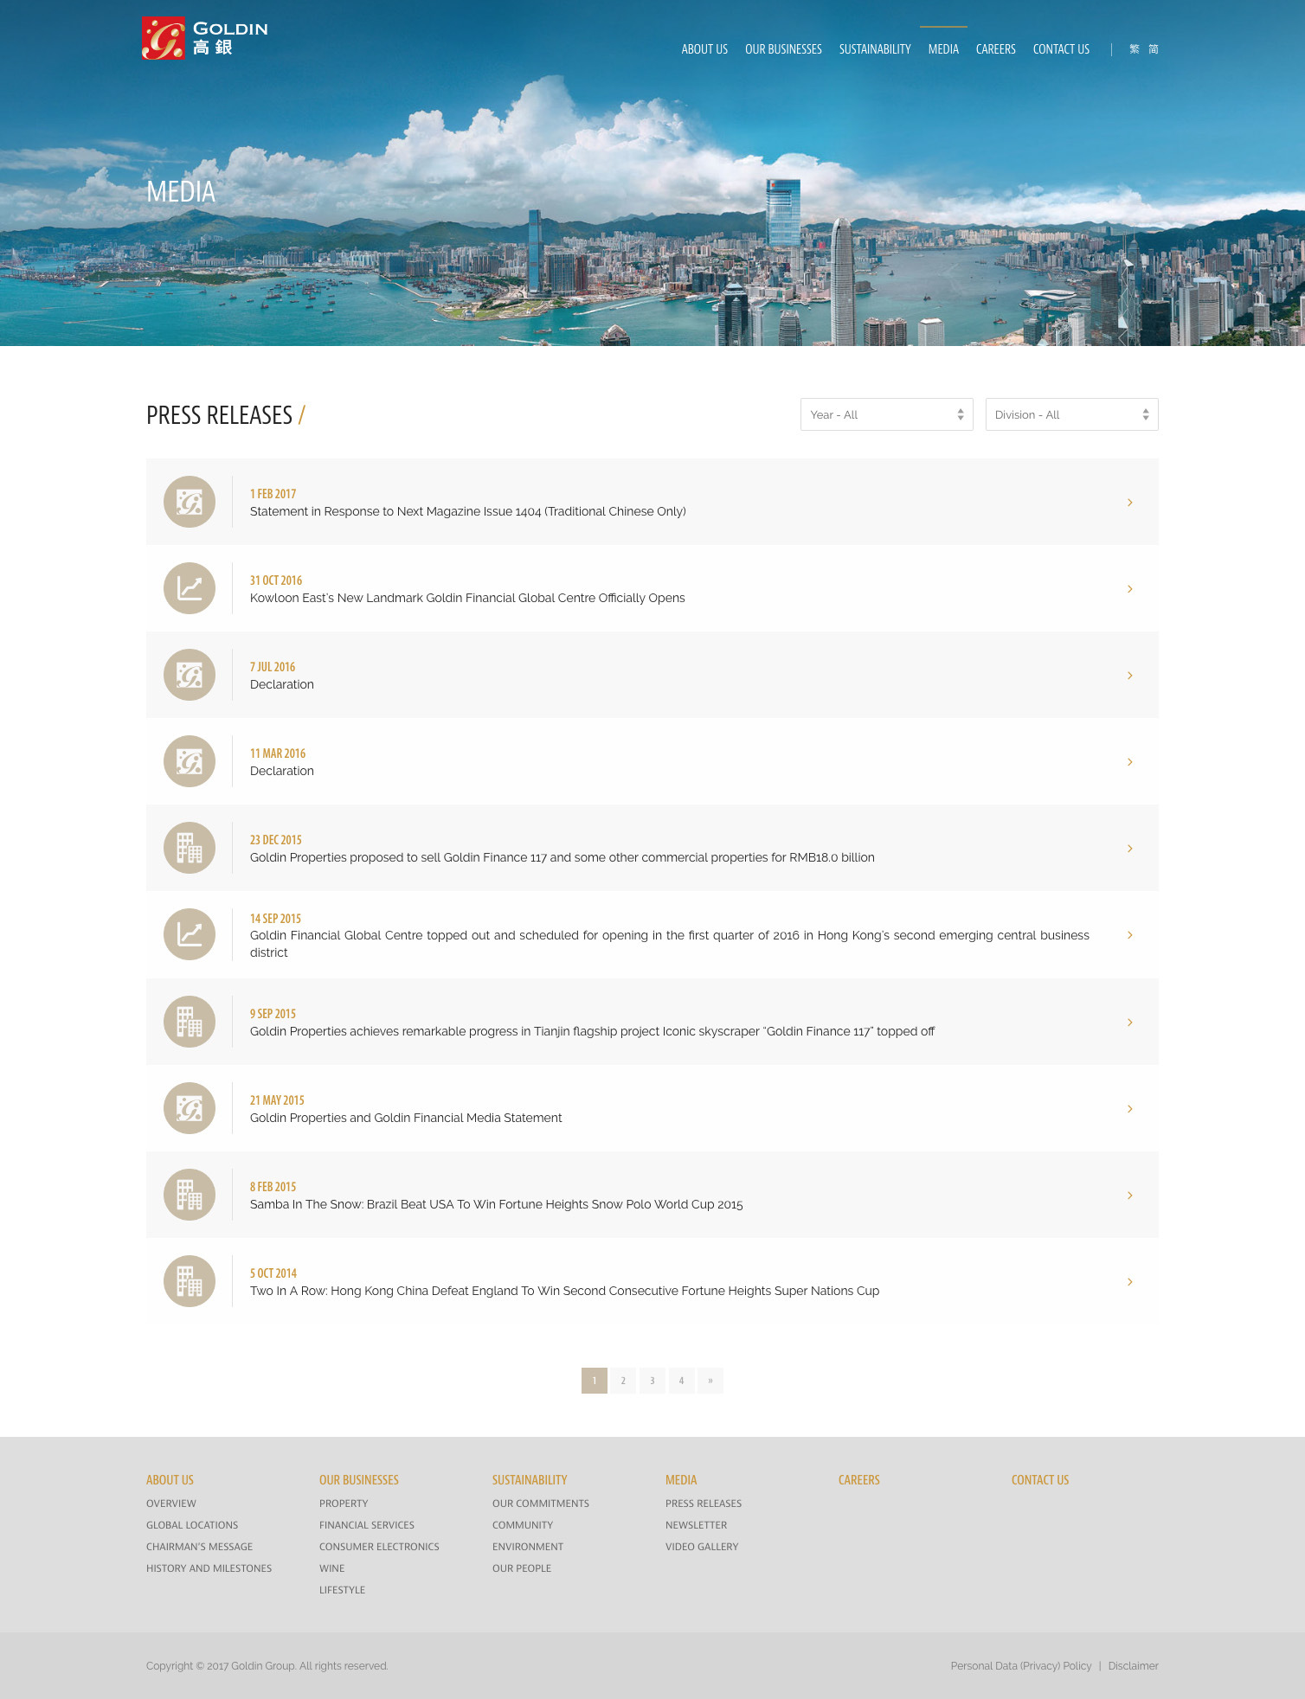Click Environment in the footer
The width and height of the screenshot is (1305, 1699).
(x=528, y=1547)
